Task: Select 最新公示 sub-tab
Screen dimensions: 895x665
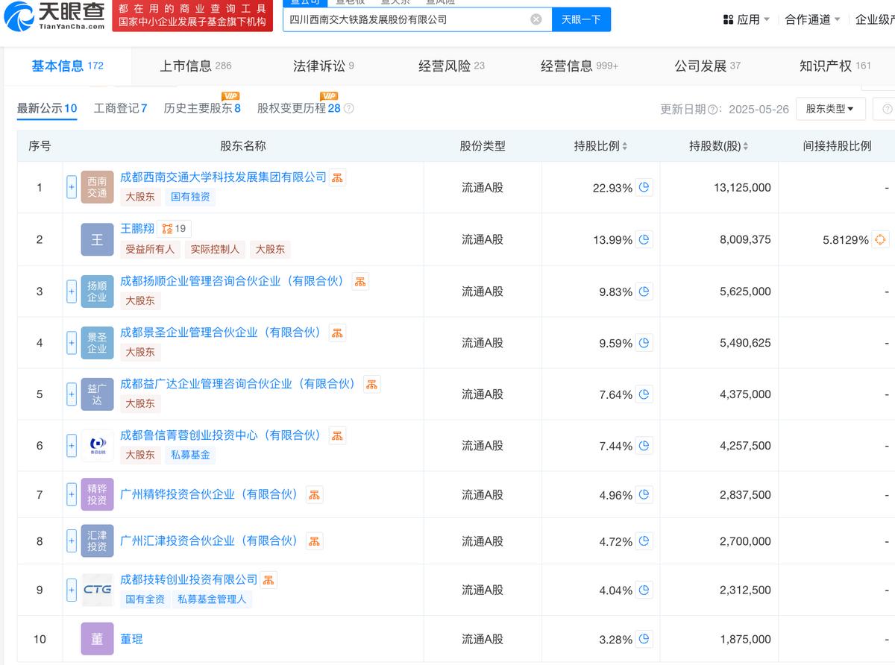Action: 47,108
